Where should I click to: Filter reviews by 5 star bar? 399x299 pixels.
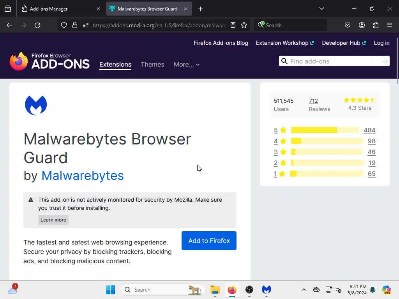tap(325, 130)
